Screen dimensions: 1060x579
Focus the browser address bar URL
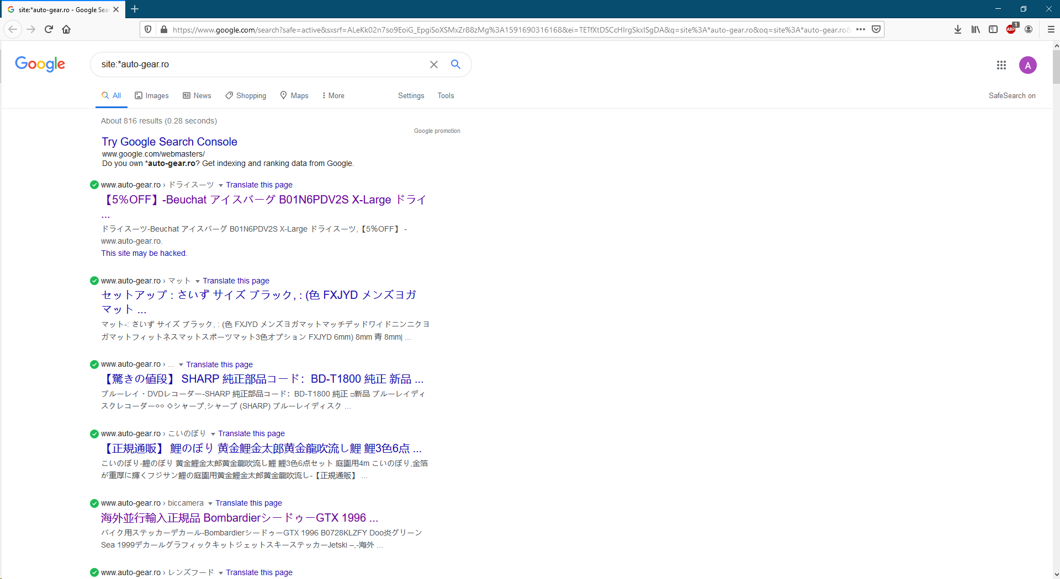(511, 30)
